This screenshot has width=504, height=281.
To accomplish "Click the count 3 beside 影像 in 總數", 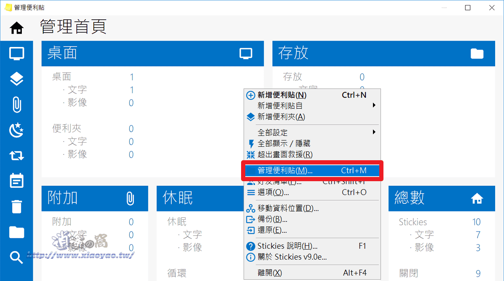I will [x=478, y=248].
